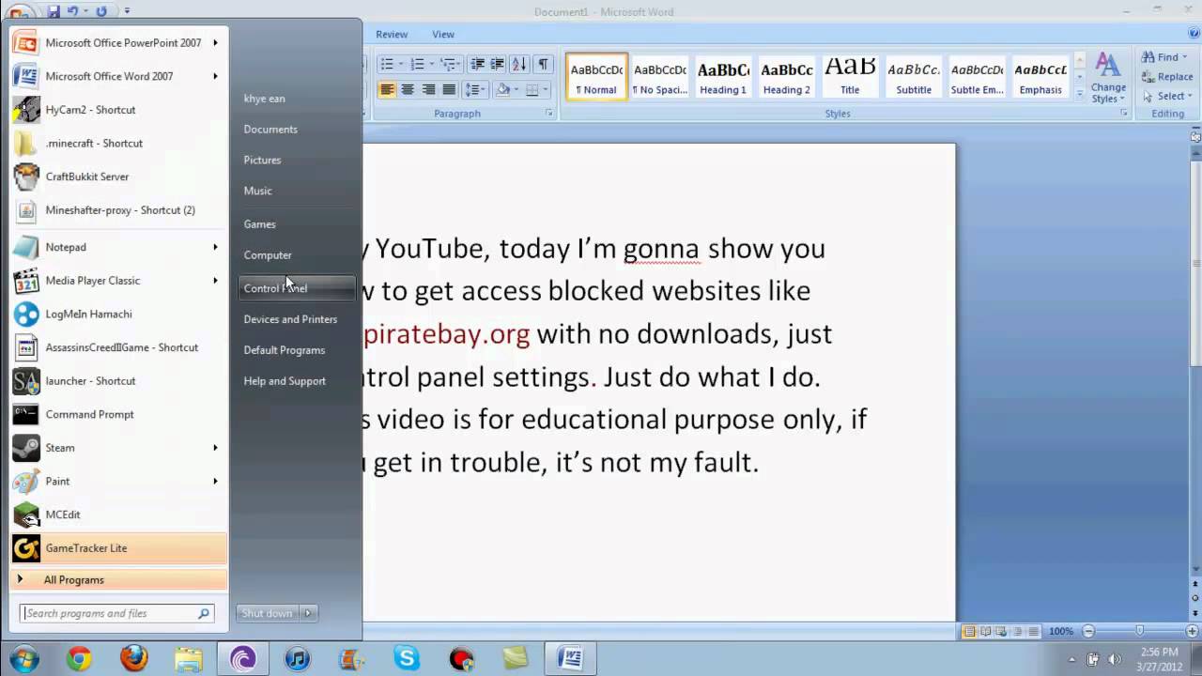1202x676 pixels.
Task: Click the zoom slider handle
Action: click(x=1140, y=632)
